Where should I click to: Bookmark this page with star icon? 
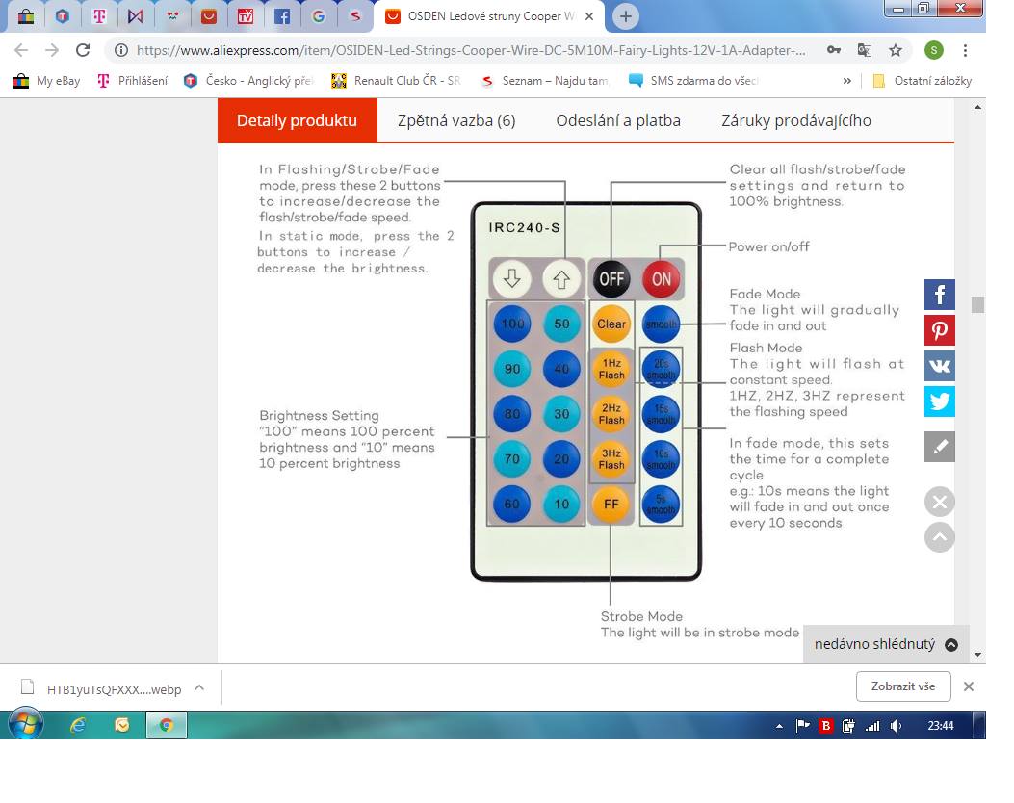click(x=896, y=50)
